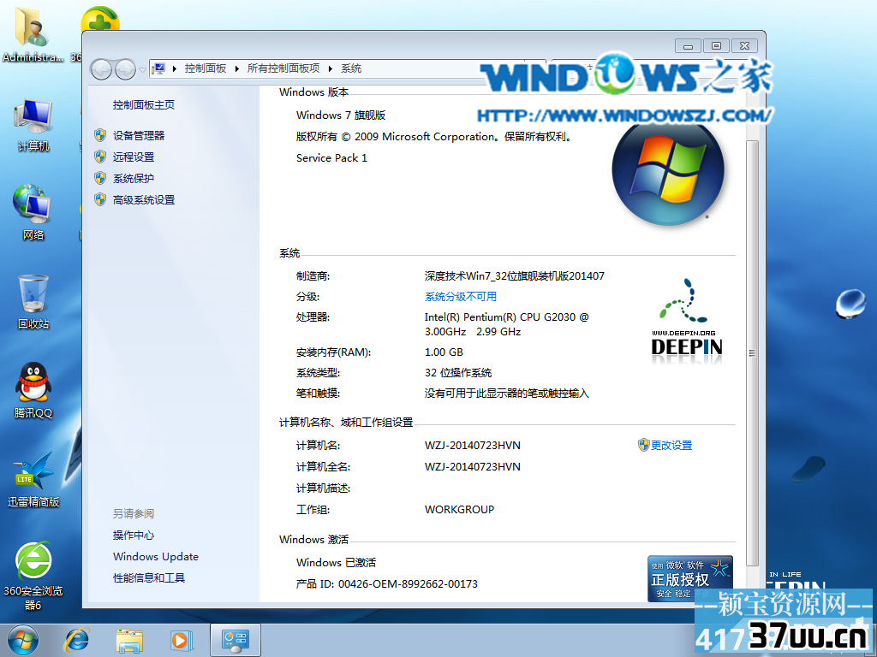This screenshot has width=877, height=657.
Task: Open Windows Media Player on taskbar
Action: pyautogui.click(x=182, y=640)
